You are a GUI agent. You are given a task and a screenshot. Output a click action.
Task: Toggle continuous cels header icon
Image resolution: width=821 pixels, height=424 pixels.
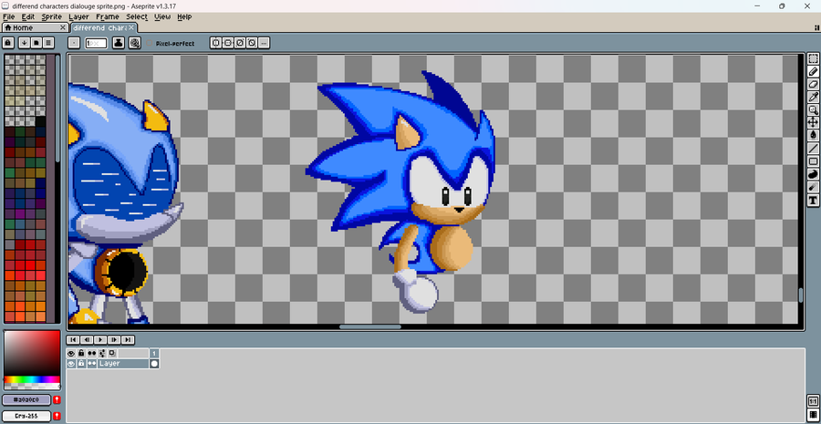coord(92,354)
